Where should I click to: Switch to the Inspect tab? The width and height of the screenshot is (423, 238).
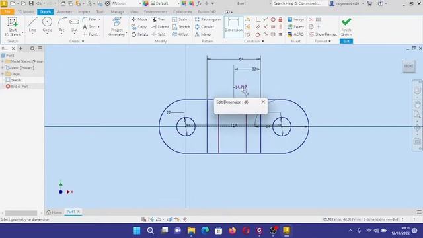click(84, 12)
